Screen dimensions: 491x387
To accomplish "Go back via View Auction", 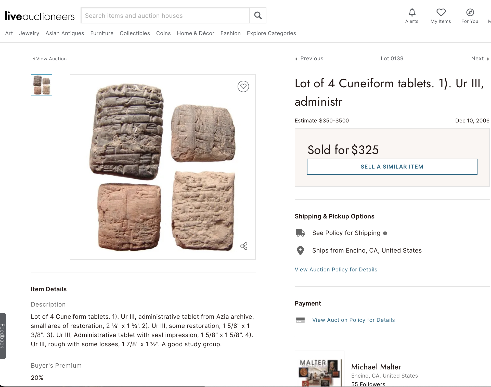I will tap(50, 59).
